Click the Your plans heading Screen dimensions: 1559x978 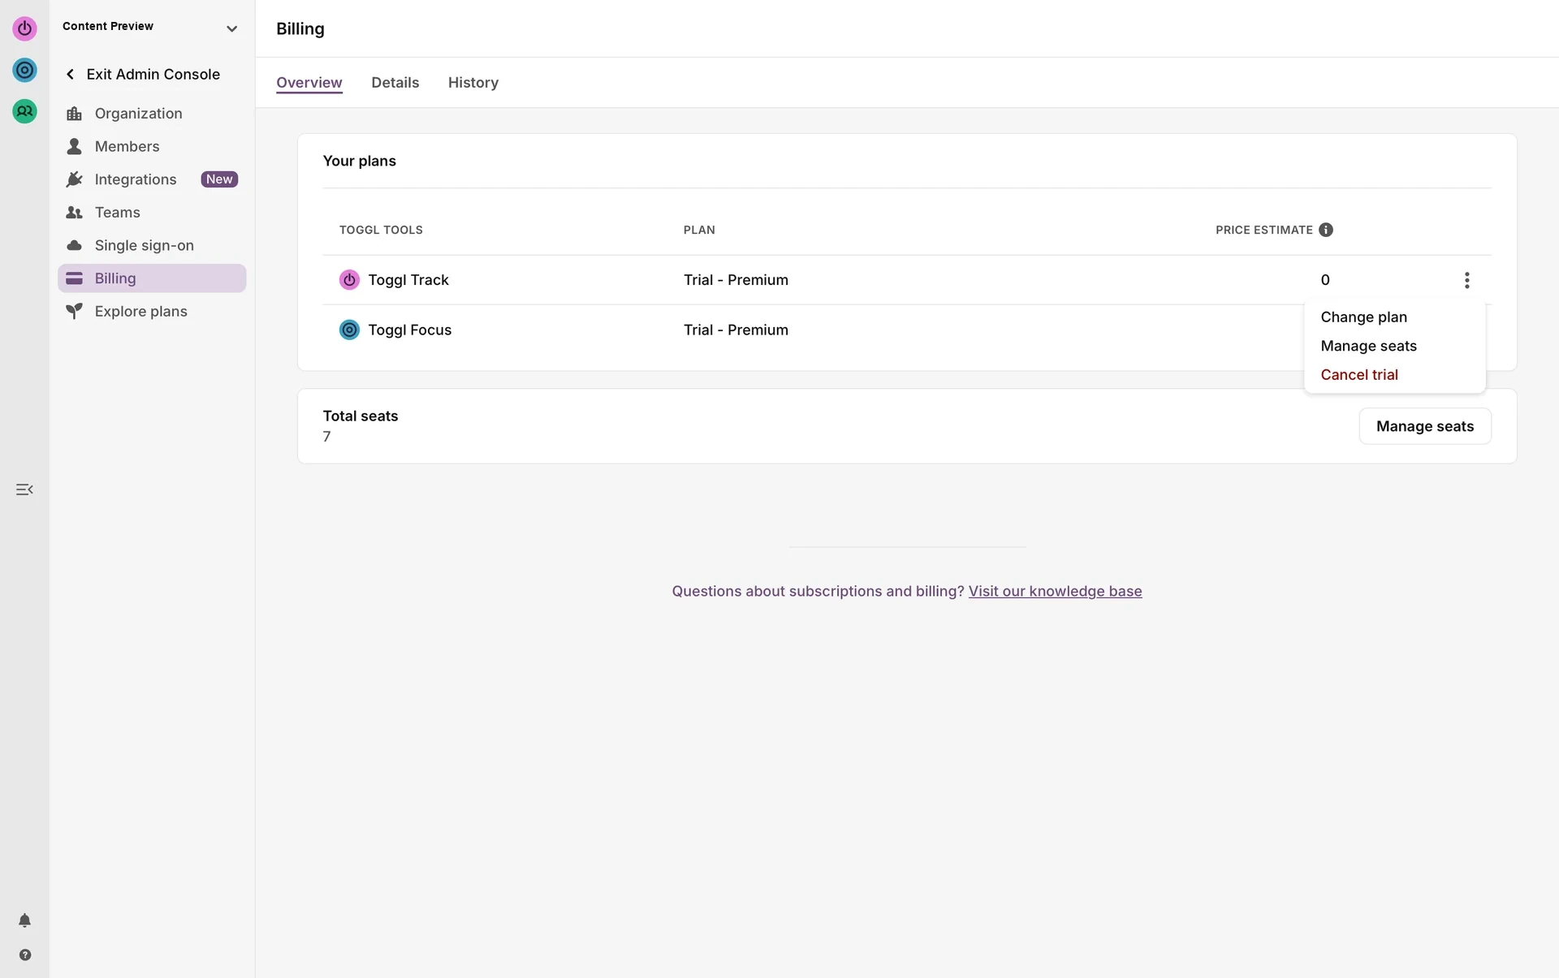(360, 161)
